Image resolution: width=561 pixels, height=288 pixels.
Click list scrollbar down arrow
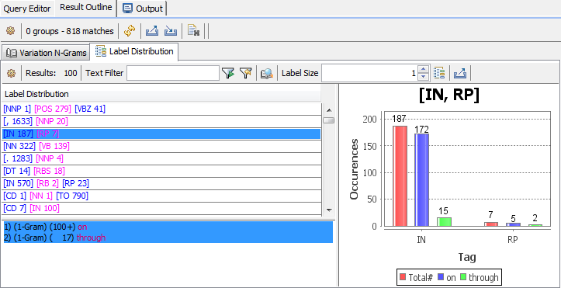click(x=329, y=210)
